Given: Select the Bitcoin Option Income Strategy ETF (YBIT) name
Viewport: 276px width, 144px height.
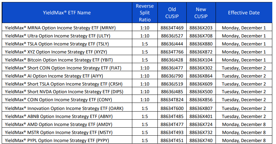Looking at the screenshot, I should [x=59, y=60].
